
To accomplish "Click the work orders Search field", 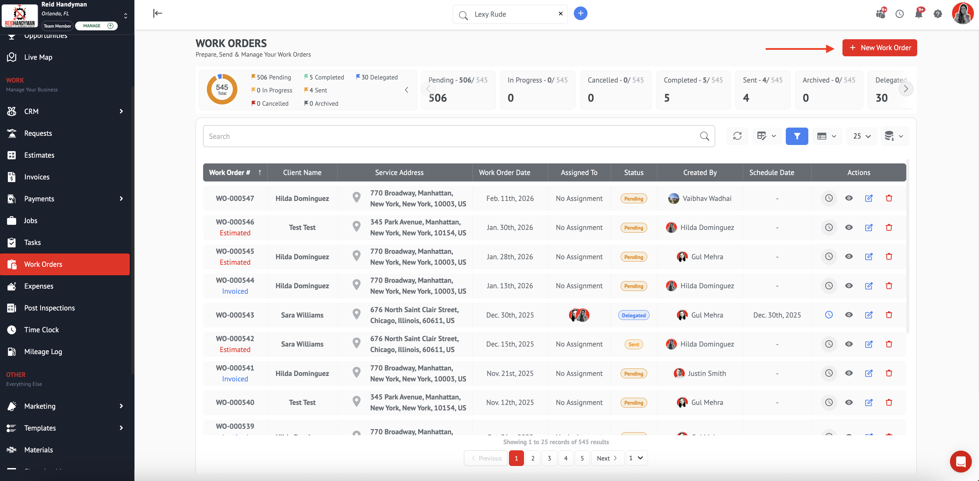I will pos(452,136).
